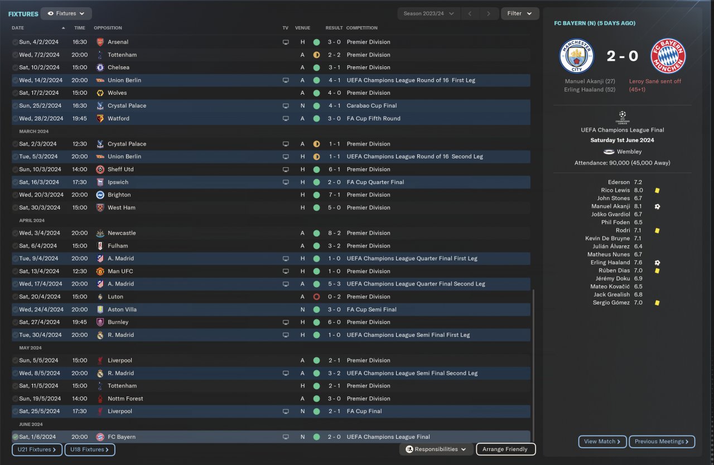This screenshot has height=465, width=714.
Task: Sort fixtures by the Time column header
Action: (80, 28)
